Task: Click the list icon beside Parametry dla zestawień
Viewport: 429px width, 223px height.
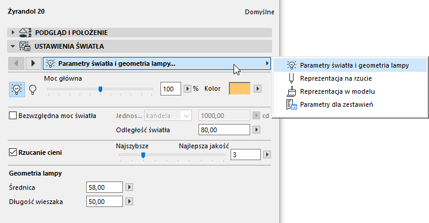Action: (291, 104)
